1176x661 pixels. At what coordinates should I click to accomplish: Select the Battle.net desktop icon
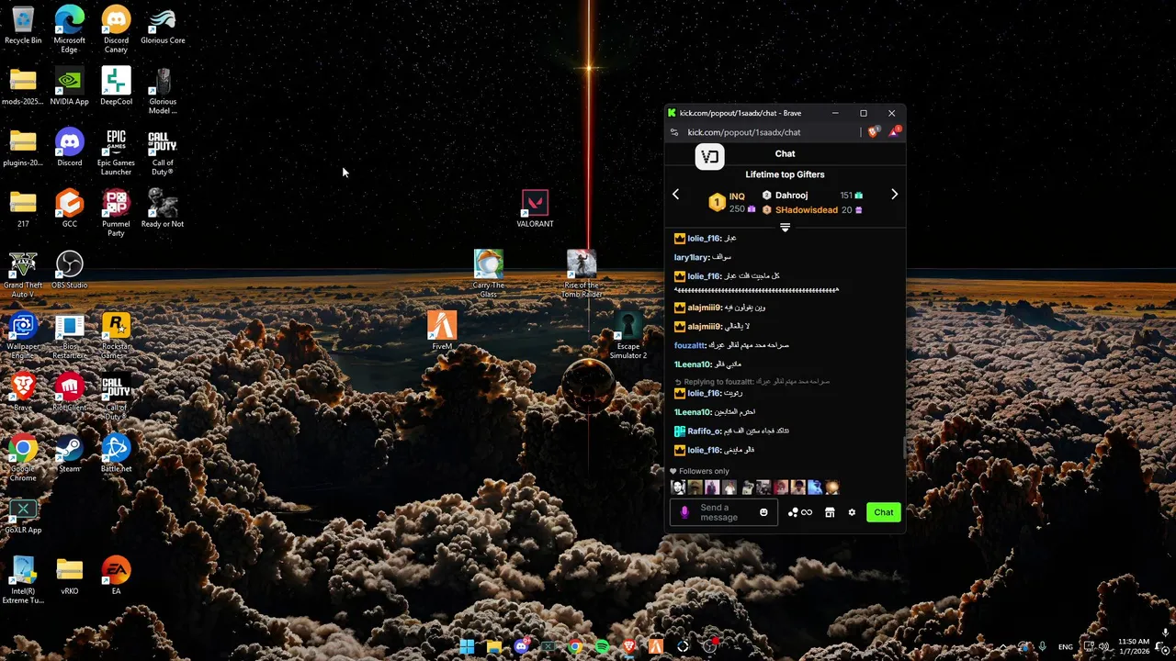[116, 454]
